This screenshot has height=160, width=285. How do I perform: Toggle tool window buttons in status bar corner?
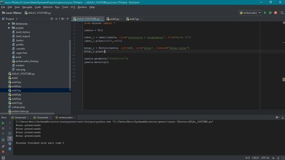[3, 158]
